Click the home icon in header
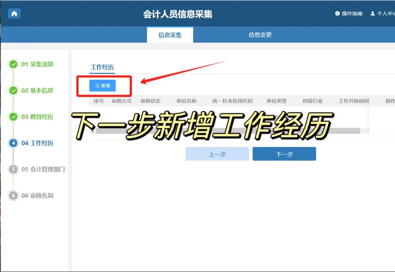The image size is (395, 272). [x=14, y=14]
